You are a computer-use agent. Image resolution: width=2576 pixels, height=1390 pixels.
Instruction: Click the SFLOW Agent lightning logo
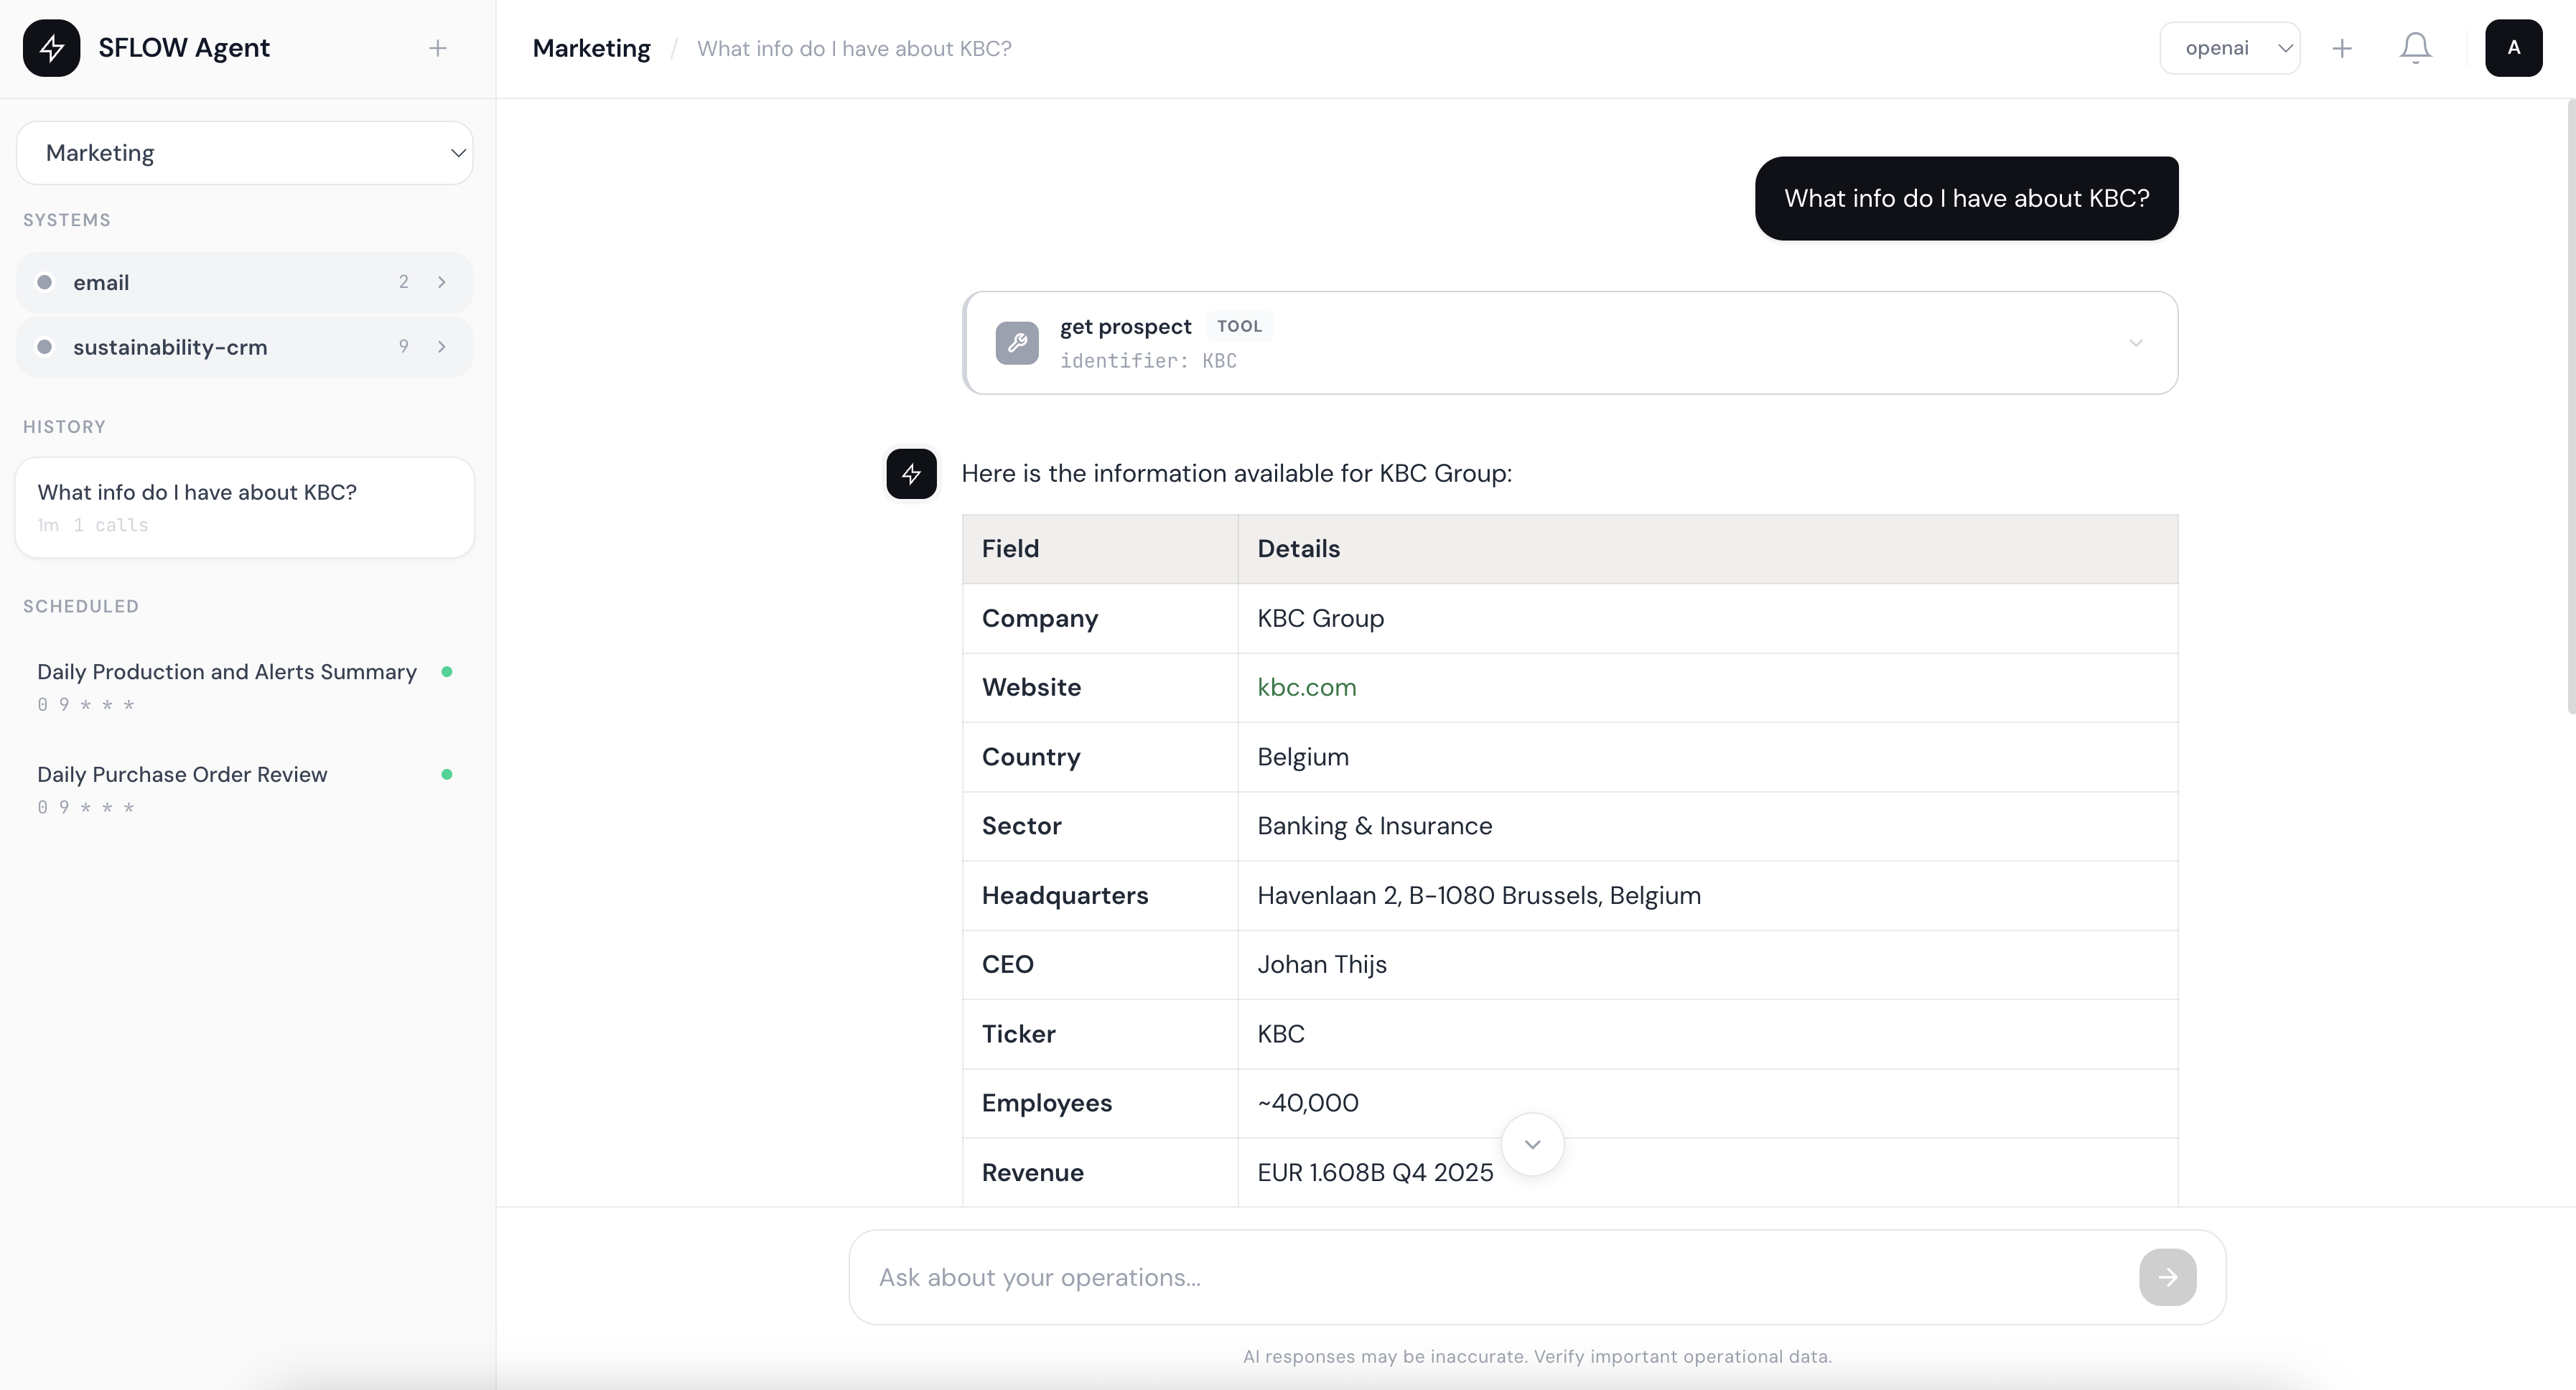click(52, 48)
